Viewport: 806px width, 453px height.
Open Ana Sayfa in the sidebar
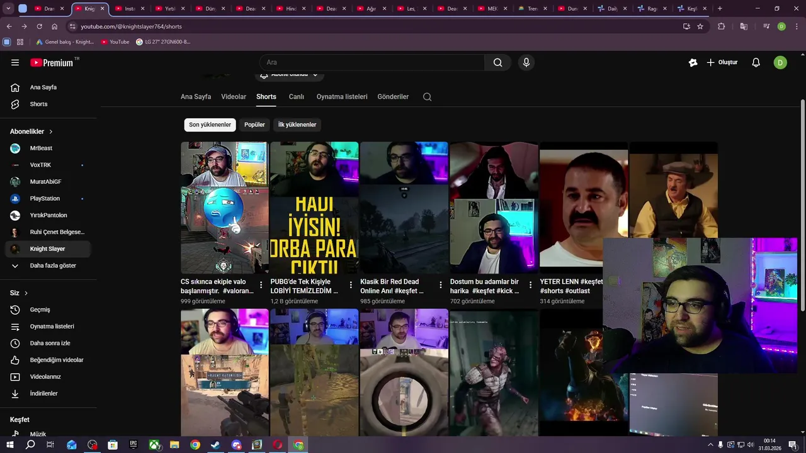coord(48,87)
